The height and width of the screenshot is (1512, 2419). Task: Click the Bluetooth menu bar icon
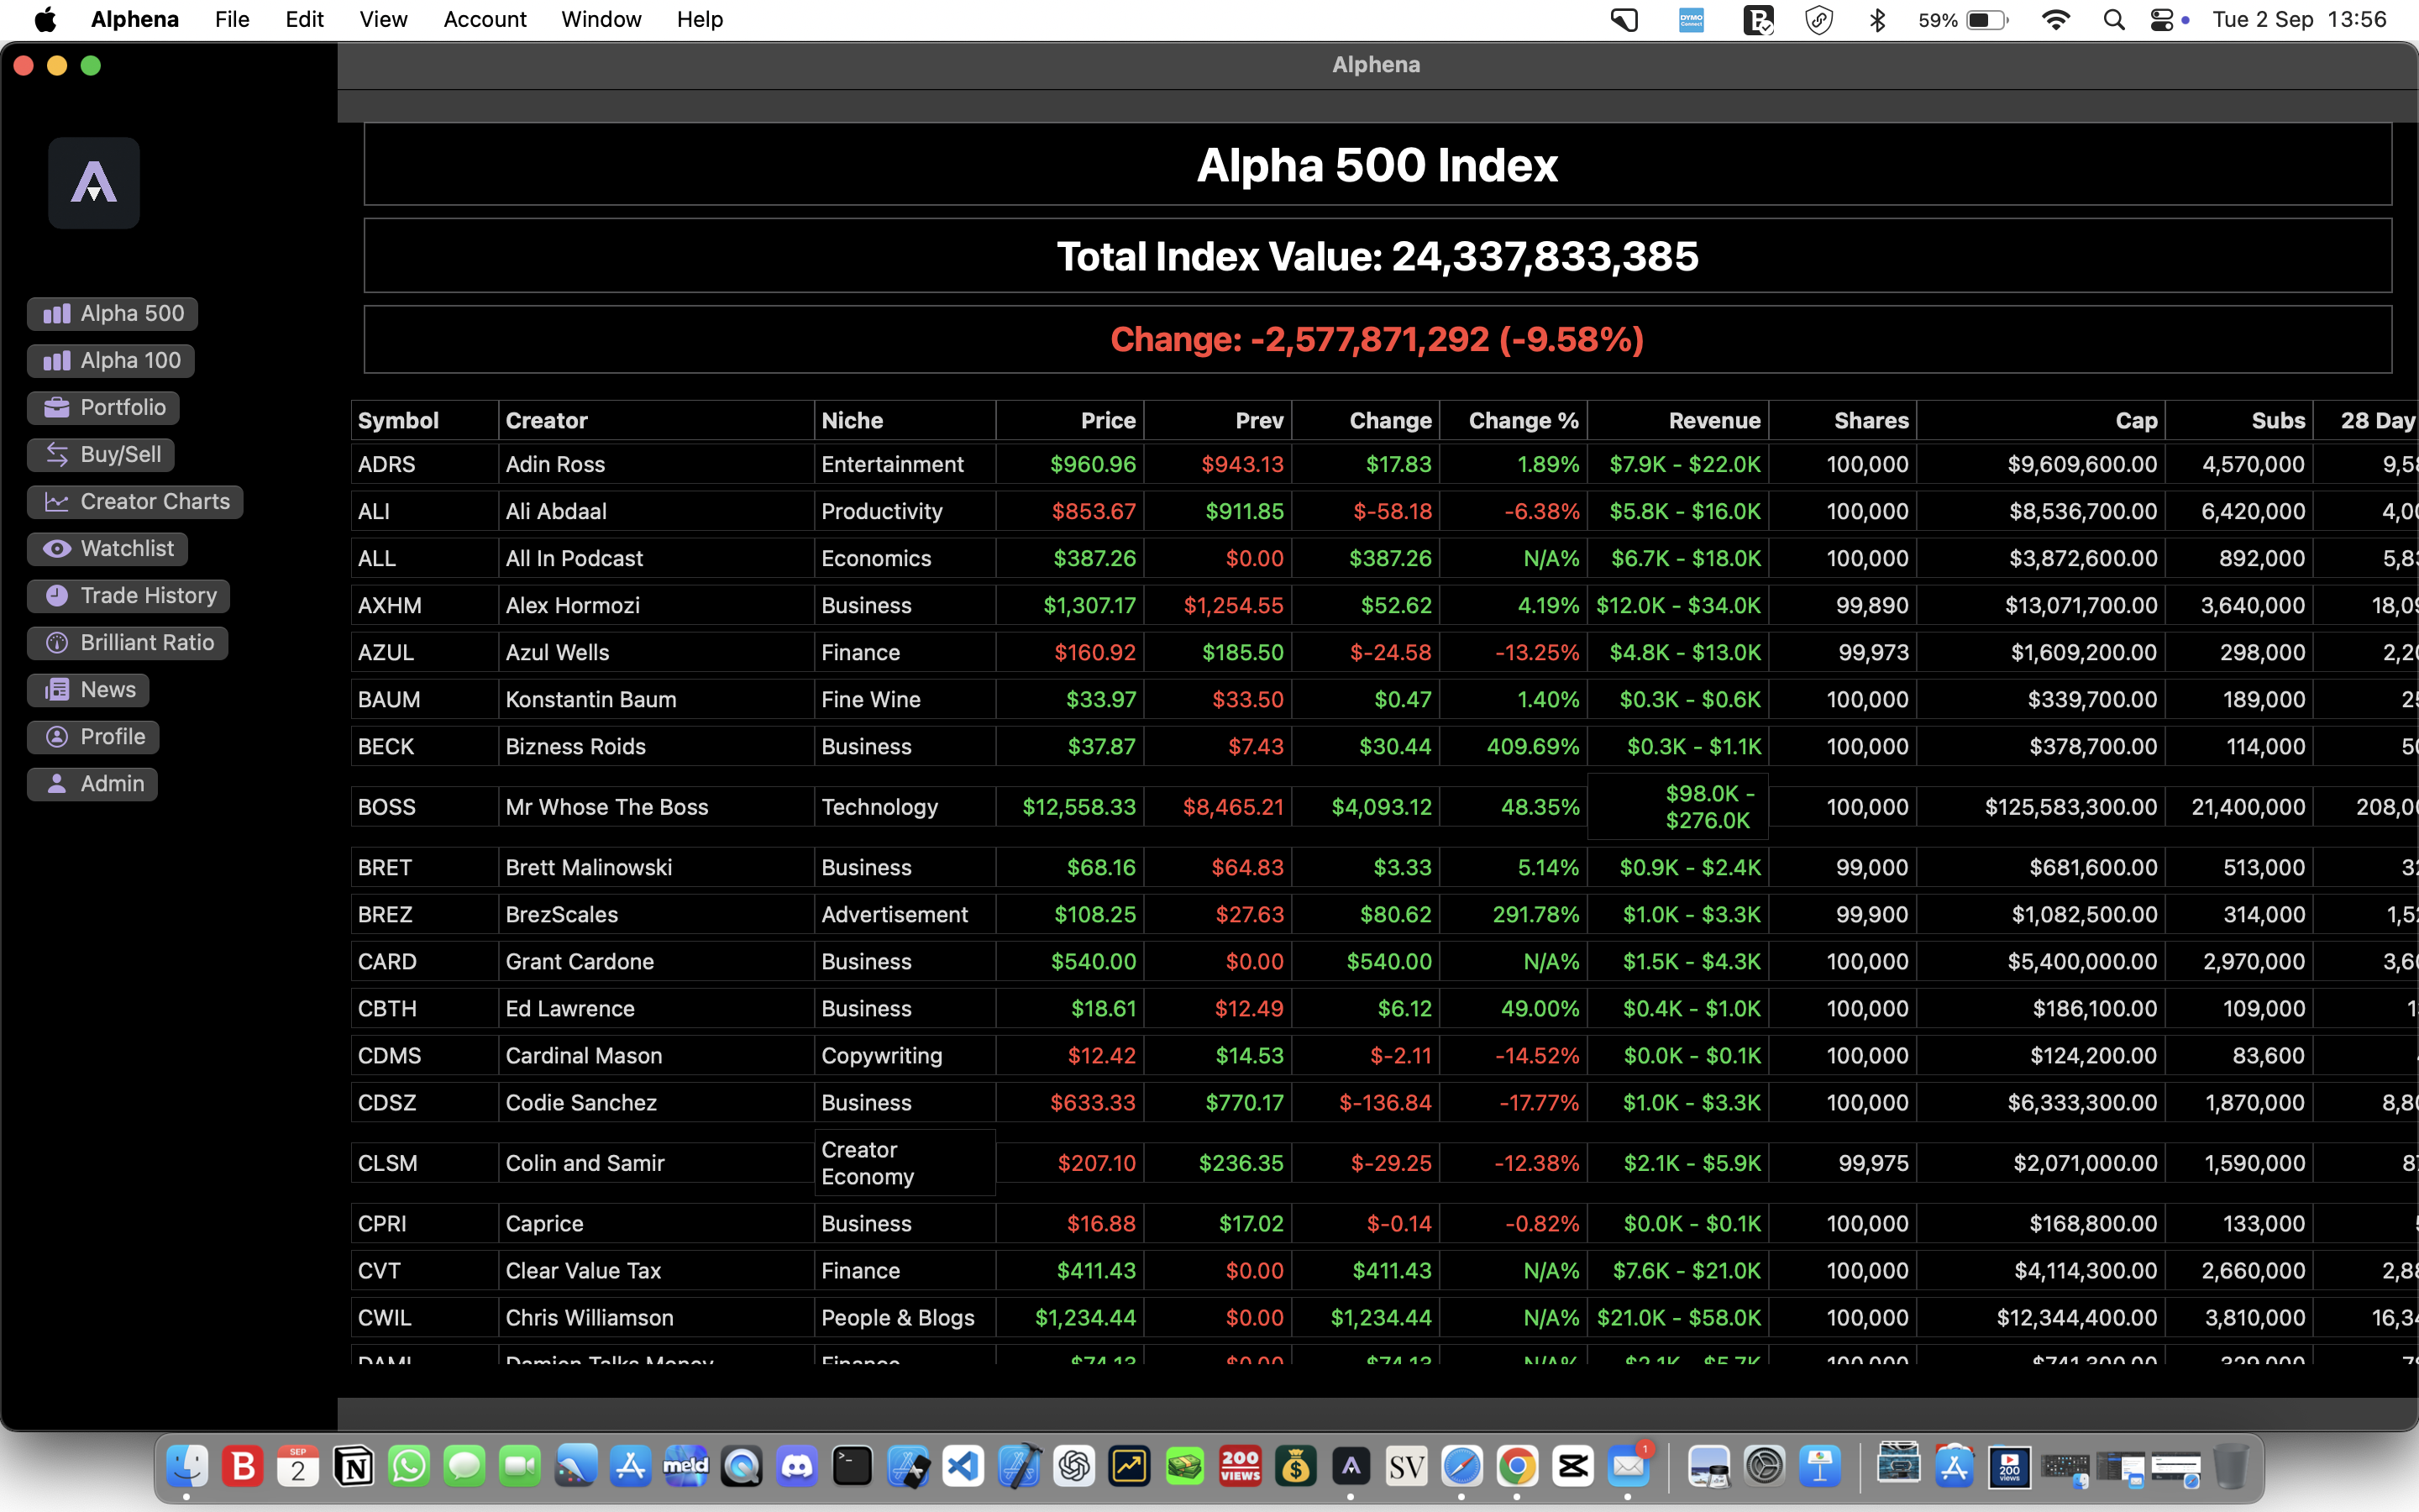pos(1877,20)
